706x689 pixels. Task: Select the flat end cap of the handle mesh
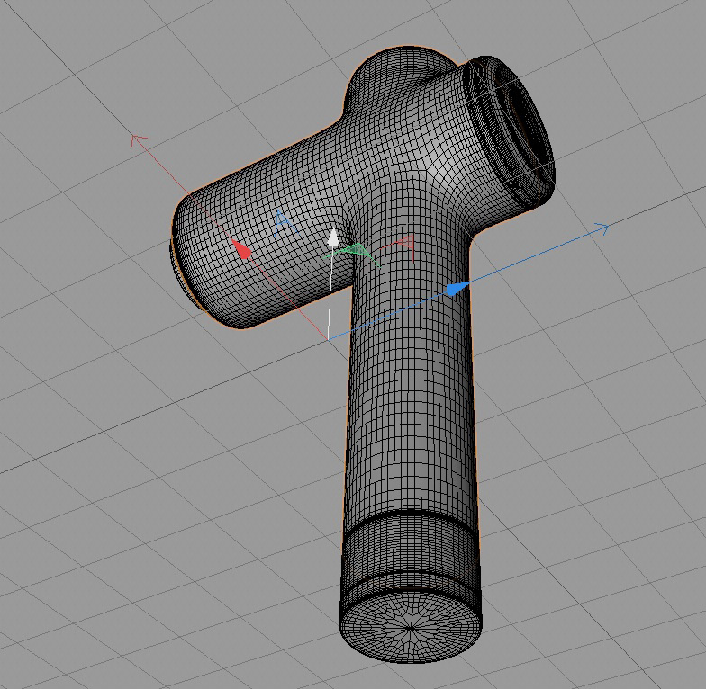pyautogui.click(x=411, y=628)
